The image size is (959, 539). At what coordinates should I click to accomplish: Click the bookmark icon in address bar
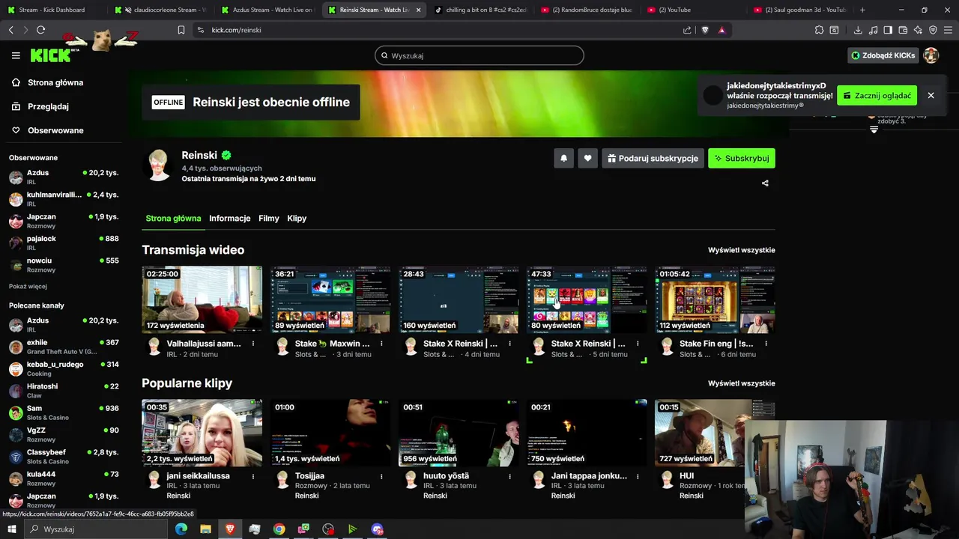pos(181,30)
